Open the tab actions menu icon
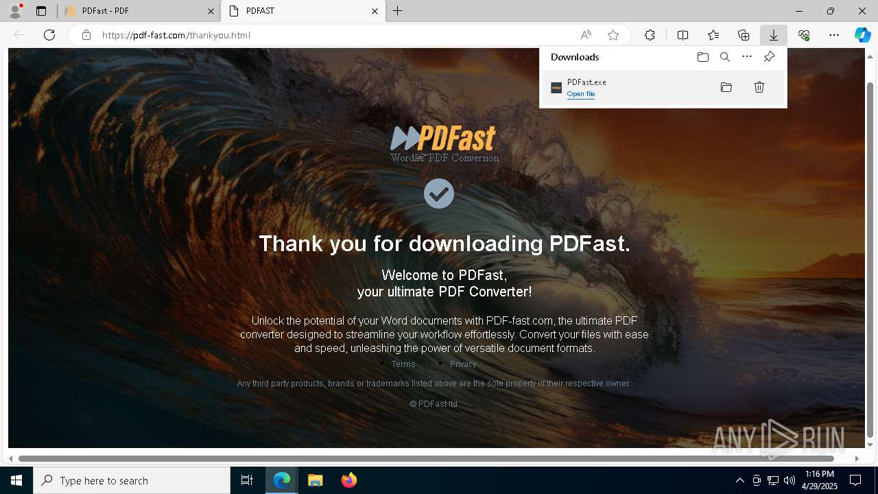The width and height of the screenshot is (878, 494). click(x=41, y=11)
